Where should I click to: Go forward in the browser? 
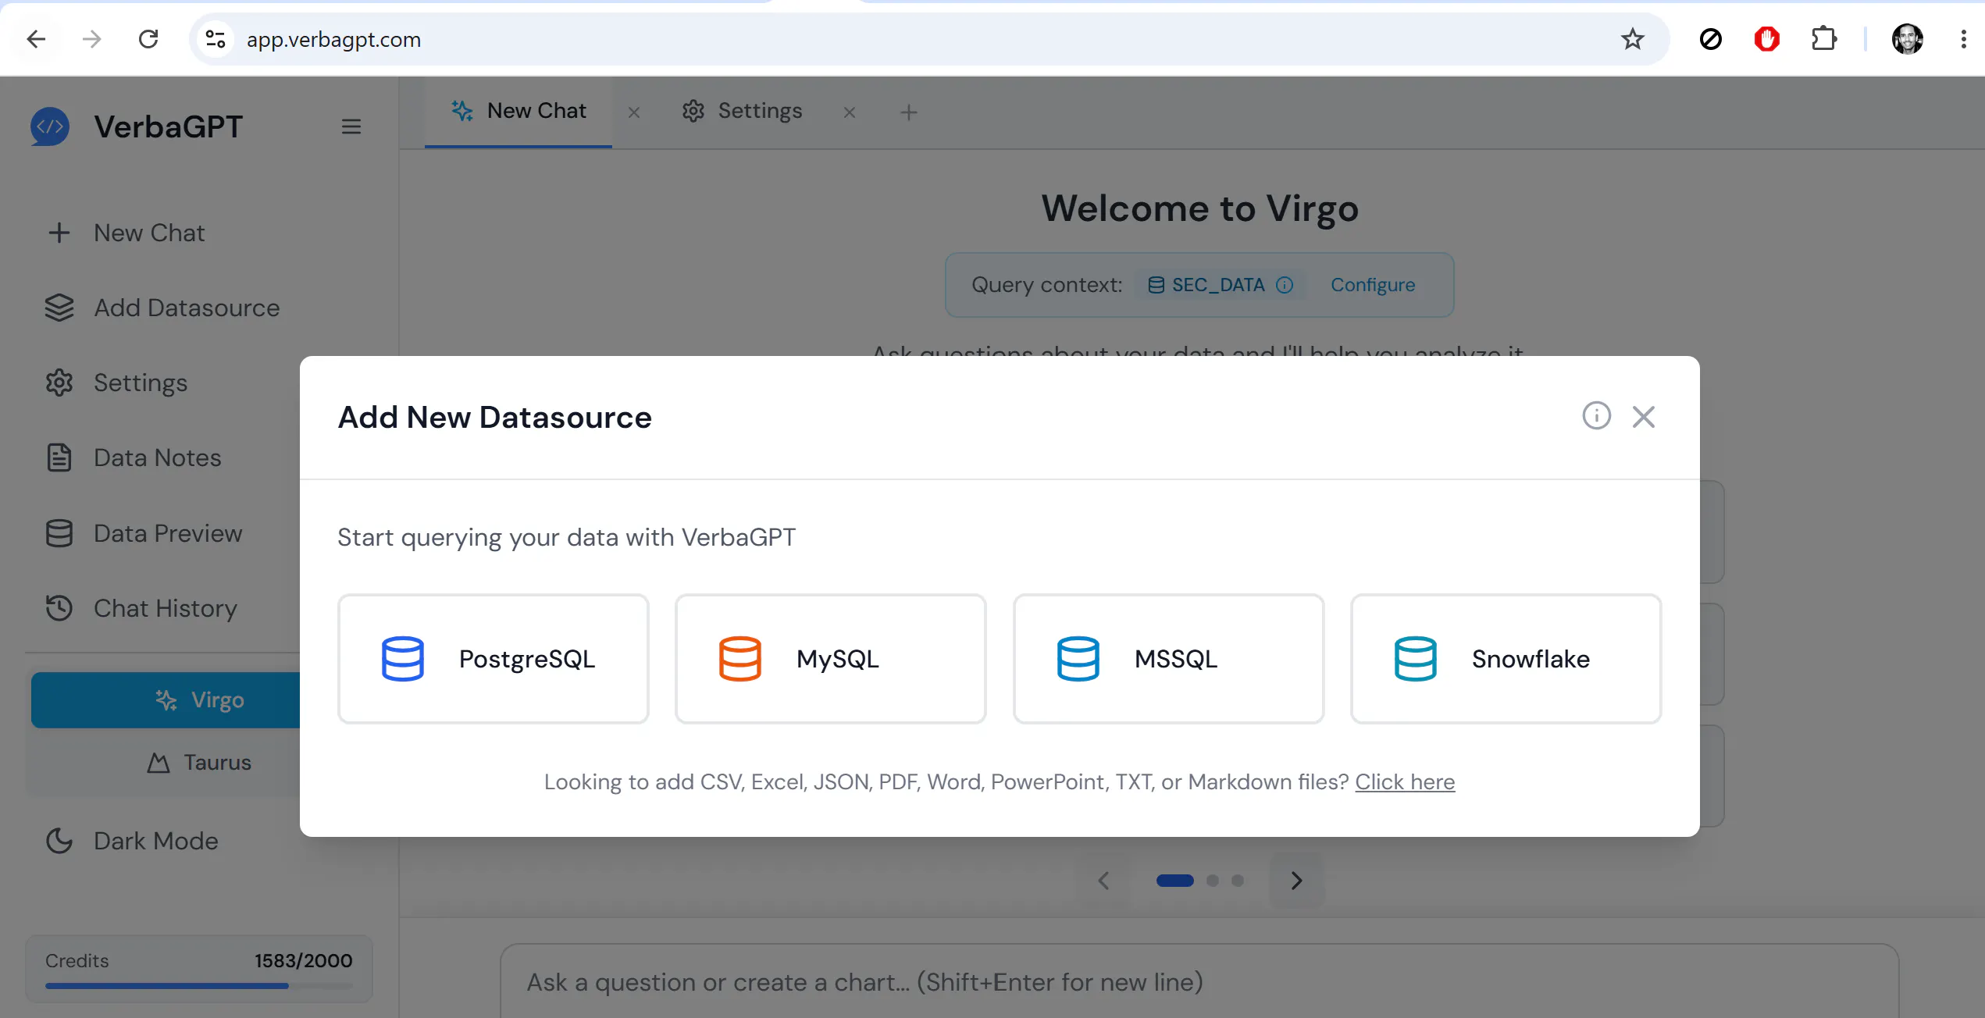click(x=92, y=39)
